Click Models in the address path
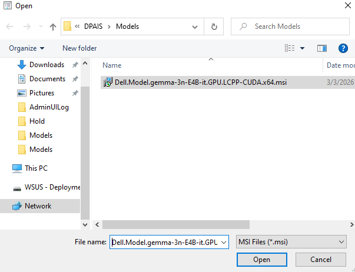The height and width of the screenshot is (272, 355). point(127,26)
